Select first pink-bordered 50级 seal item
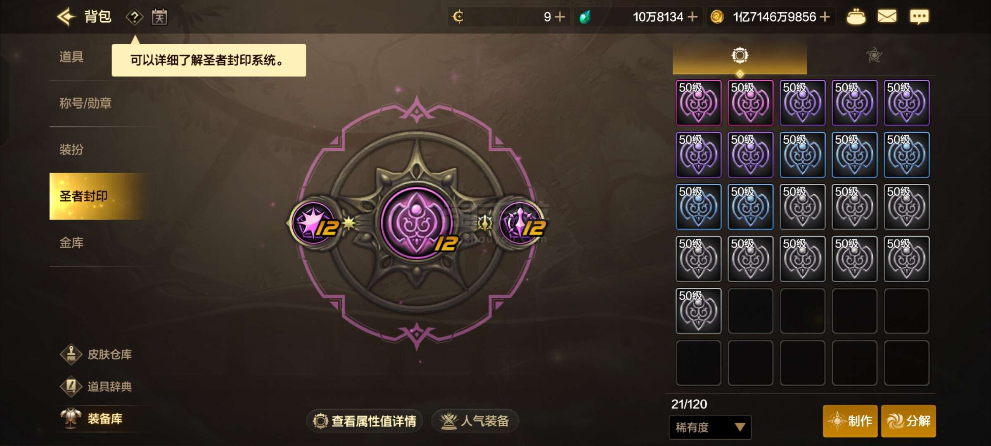991x446 pixels. [698, 103]
